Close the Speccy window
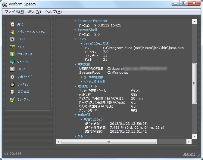 [x=194, y=3]
